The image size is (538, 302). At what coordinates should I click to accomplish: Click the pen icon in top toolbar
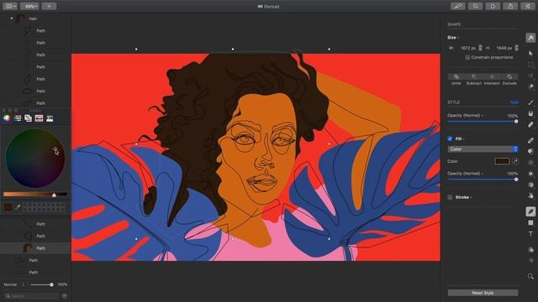pos(457,6)
